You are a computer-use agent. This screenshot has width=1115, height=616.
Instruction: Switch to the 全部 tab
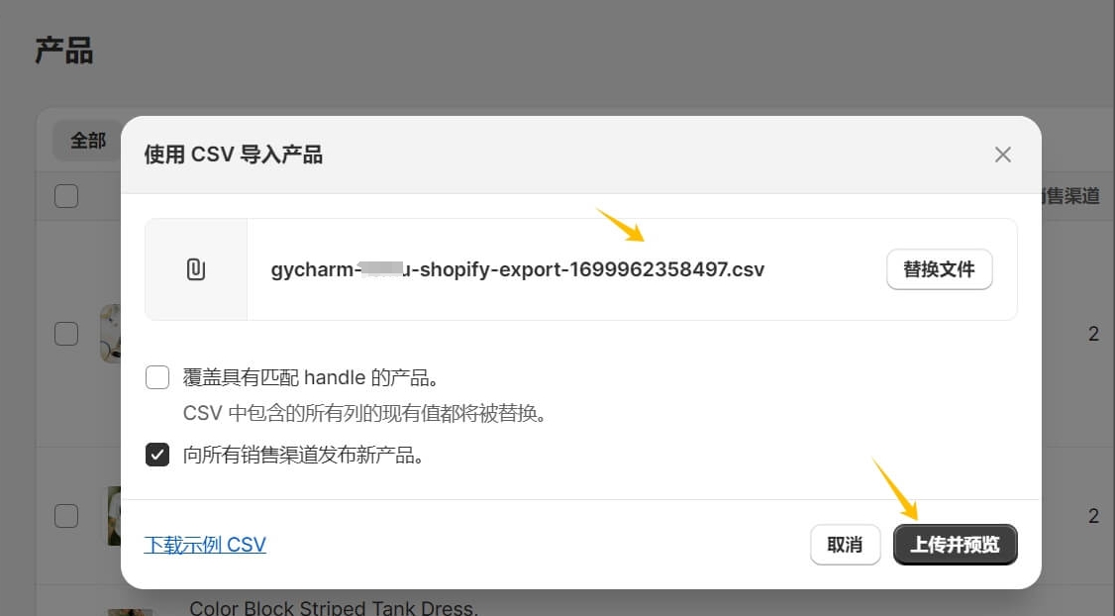pos(87,141)
